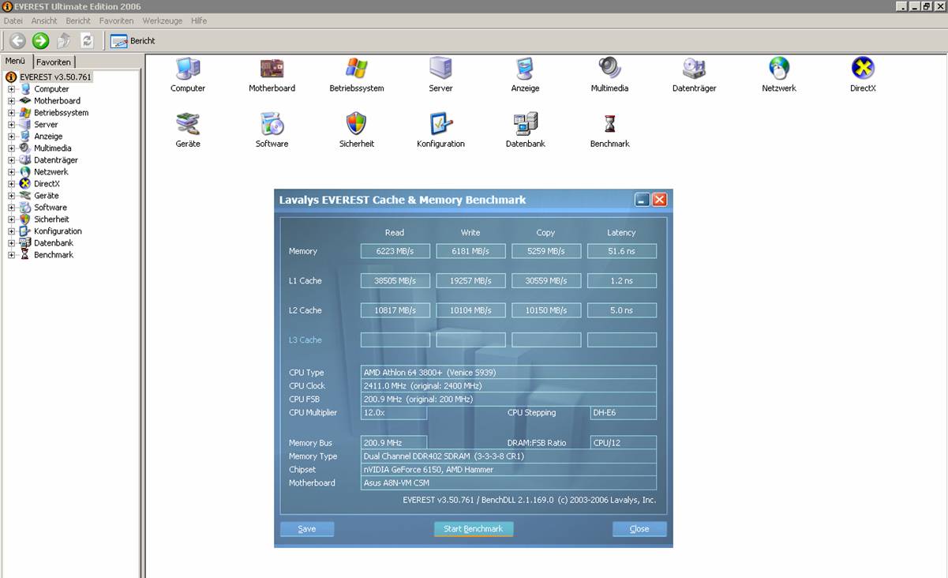Open the Favoriten menu in the menu bar

[x=116, y=21]
